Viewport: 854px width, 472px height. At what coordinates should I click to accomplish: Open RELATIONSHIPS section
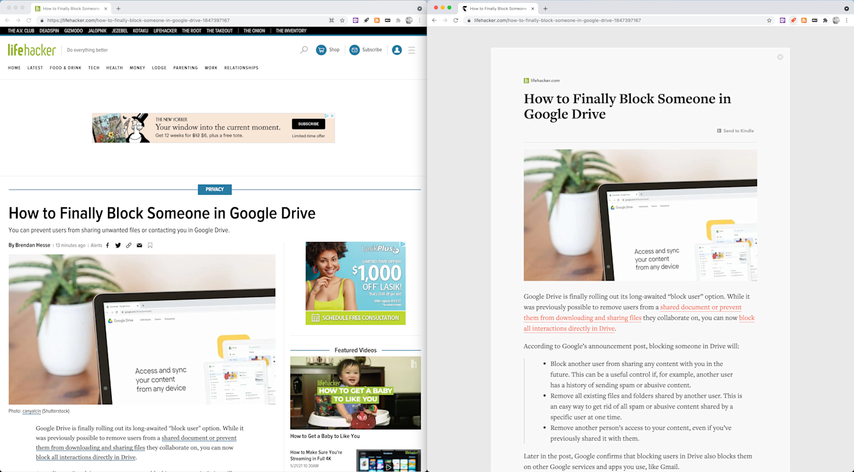tap(242, 68)
